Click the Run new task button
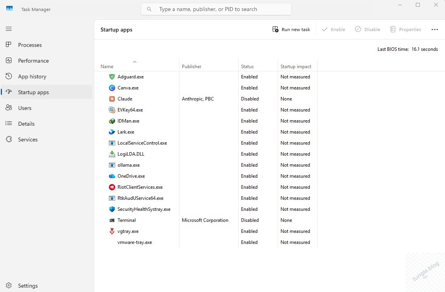445x292 pixels. (291, 30)
